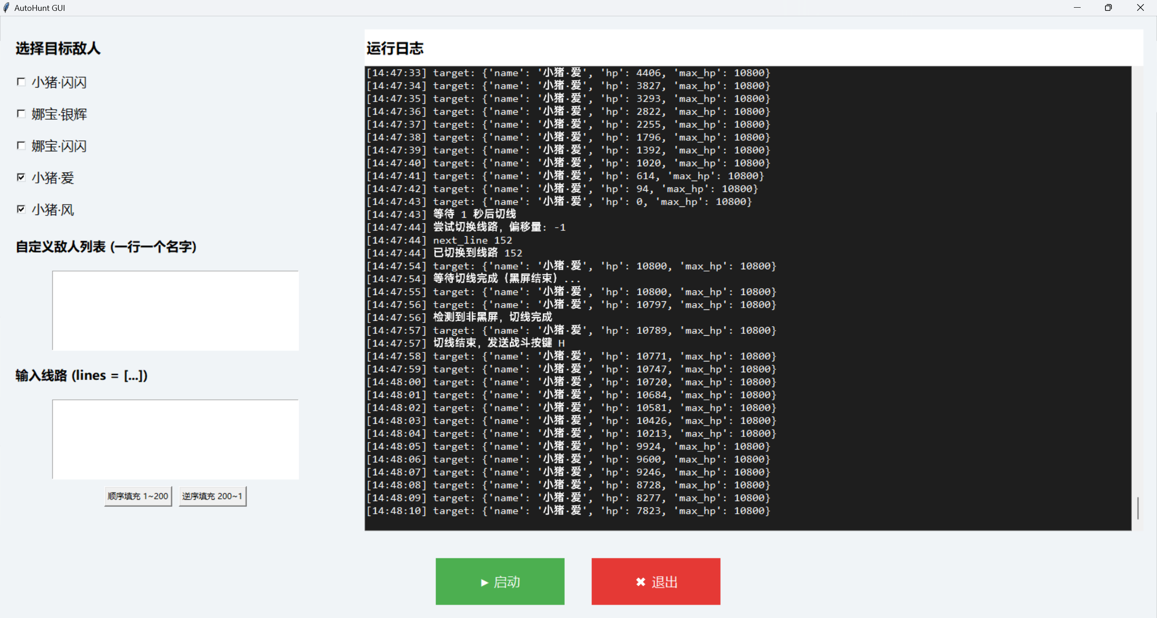
Task: Click the 'next_line 152' log entry
Action: pyautogui.click(x=472, y=240)
